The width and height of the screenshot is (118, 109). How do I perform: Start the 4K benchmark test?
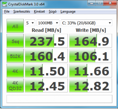coord(15,70)
